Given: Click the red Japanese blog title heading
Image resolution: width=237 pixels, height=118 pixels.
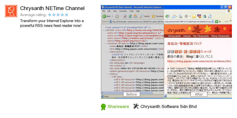Looking at the screenshot, I should point(185,44).
